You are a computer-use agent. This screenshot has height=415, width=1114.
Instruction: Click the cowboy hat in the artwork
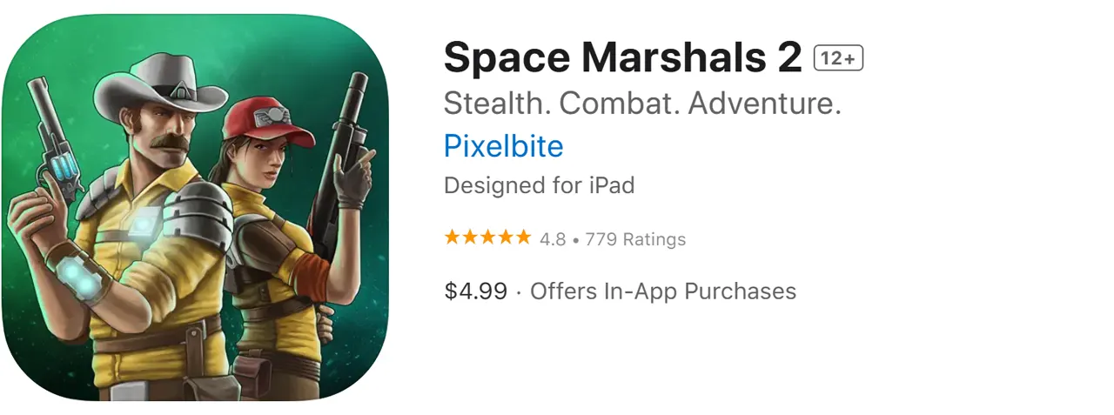tap(163, 83)
